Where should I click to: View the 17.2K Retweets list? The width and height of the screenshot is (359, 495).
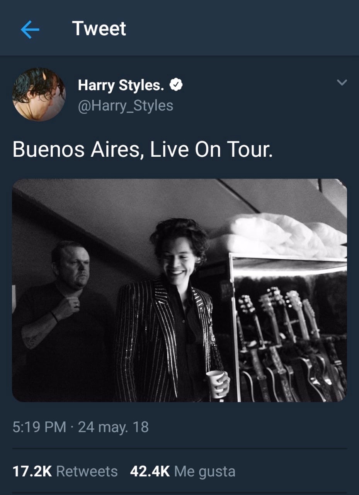click(x=65, y=471)
